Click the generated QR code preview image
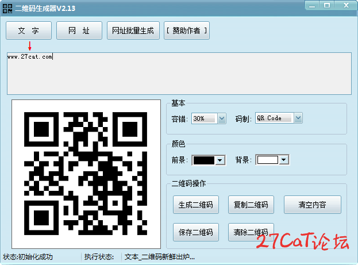The image size is (358, 265). point(86,174)
